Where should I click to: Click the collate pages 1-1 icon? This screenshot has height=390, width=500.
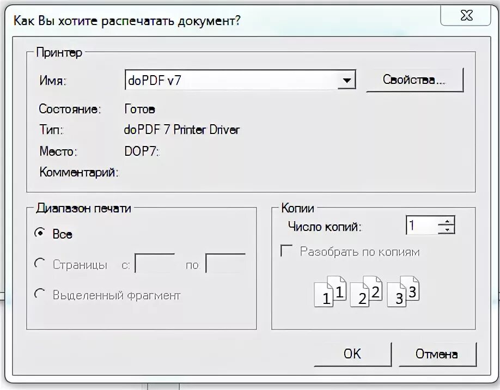click(331, 291)
